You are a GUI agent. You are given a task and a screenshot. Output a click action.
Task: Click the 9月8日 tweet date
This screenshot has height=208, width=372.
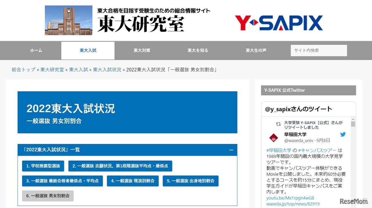[323, 140]
